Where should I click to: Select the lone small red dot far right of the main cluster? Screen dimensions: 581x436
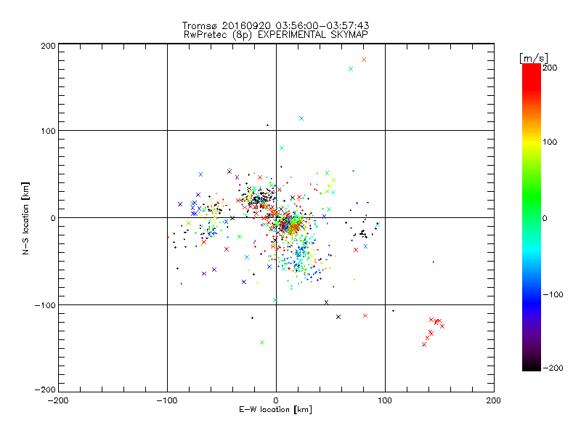(434, 262)
